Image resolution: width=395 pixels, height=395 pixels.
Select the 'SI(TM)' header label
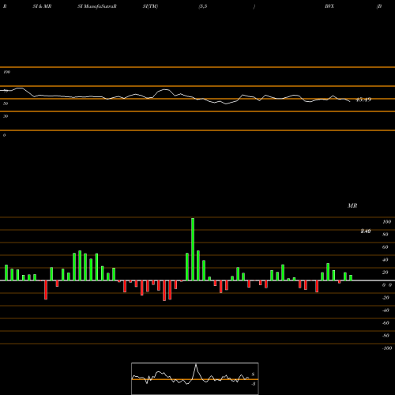pos(150,6)
